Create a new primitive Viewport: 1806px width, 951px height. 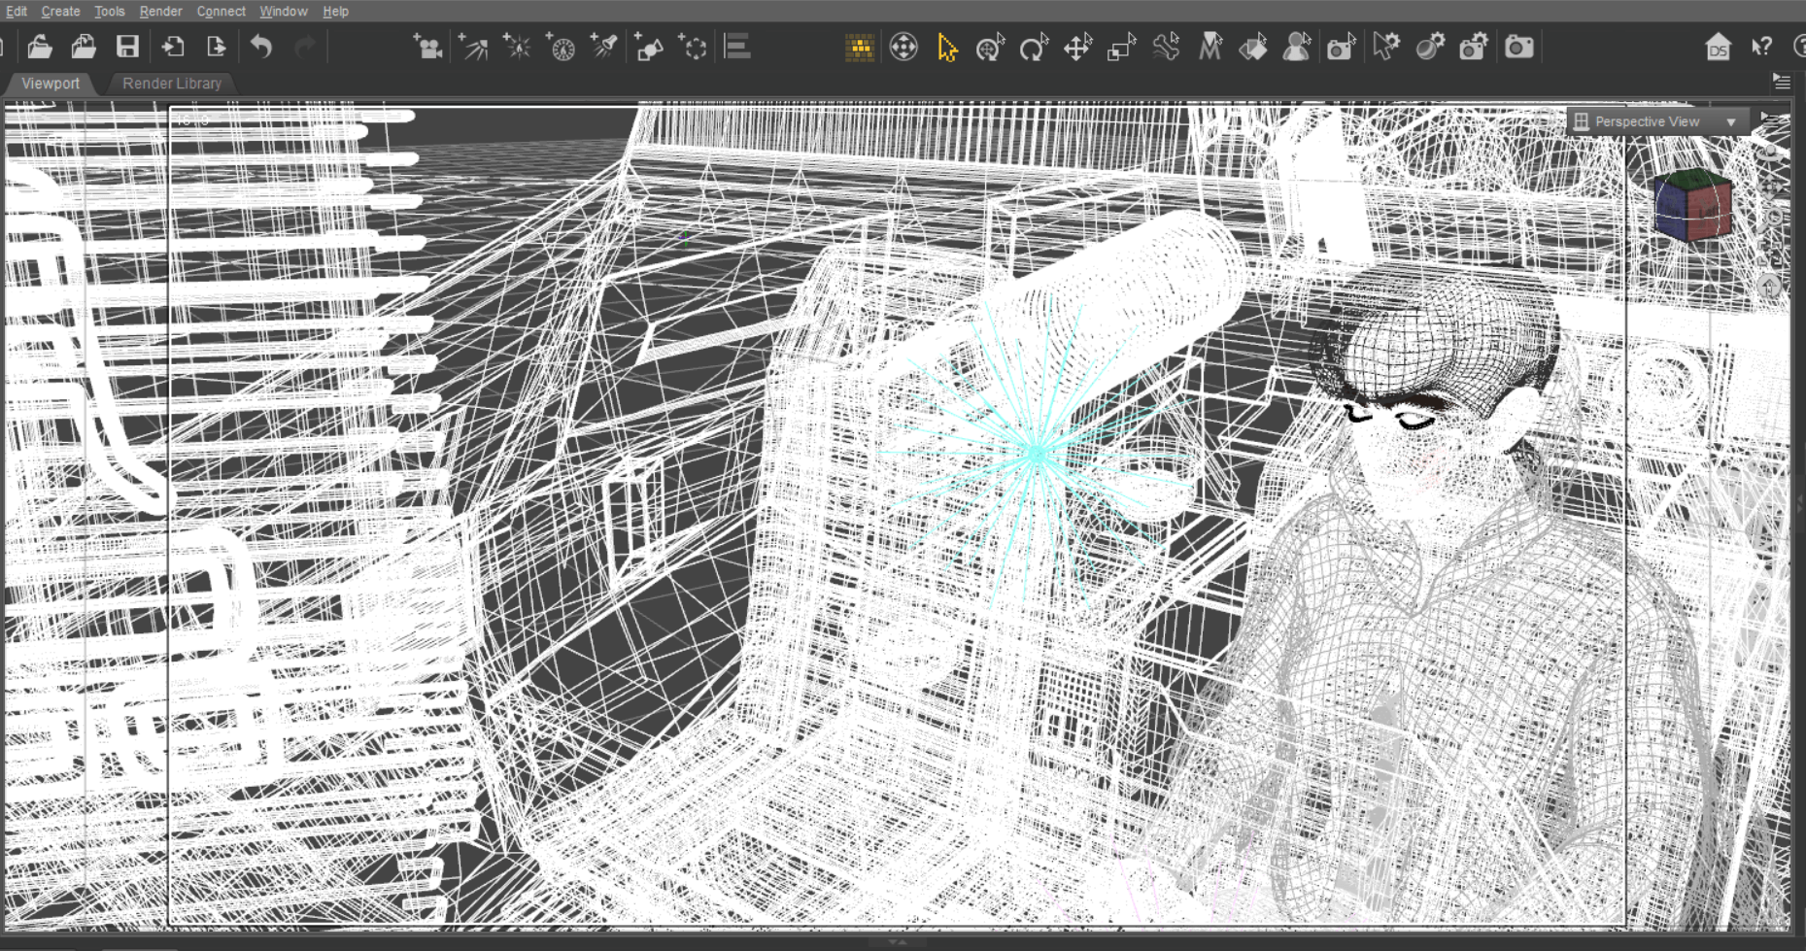click(x=648, y=47)
